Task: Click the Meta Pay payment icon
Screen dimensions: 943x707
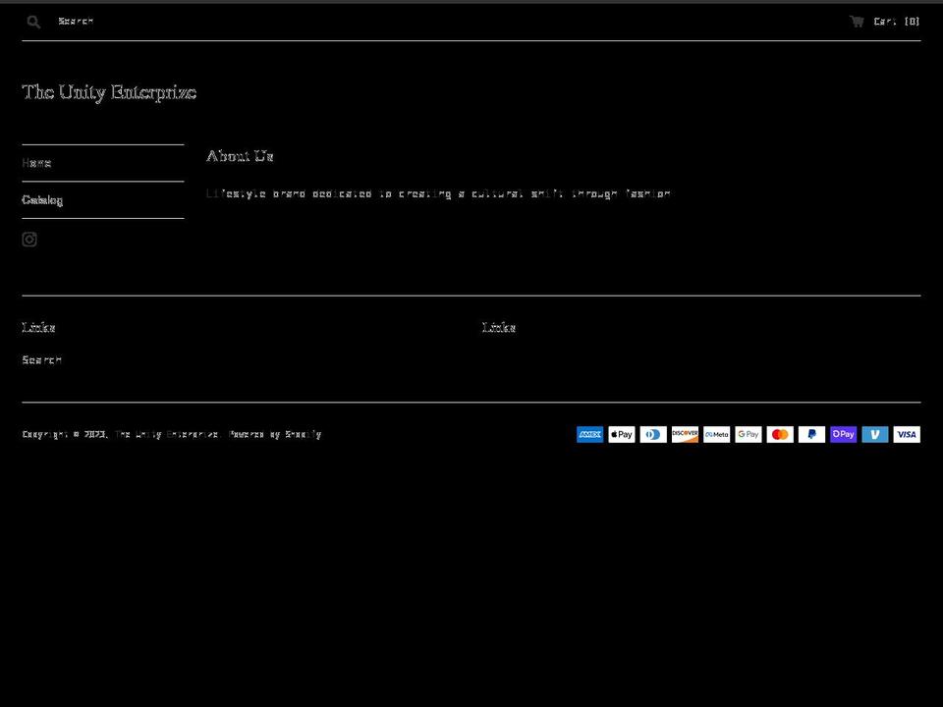Action: coord(716,434)
